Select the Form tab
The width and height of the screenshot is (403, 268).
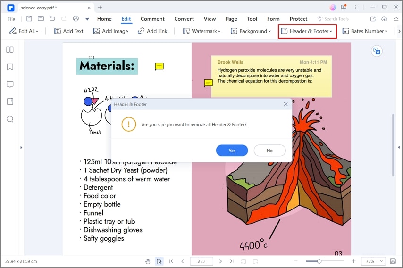point(273,19)
